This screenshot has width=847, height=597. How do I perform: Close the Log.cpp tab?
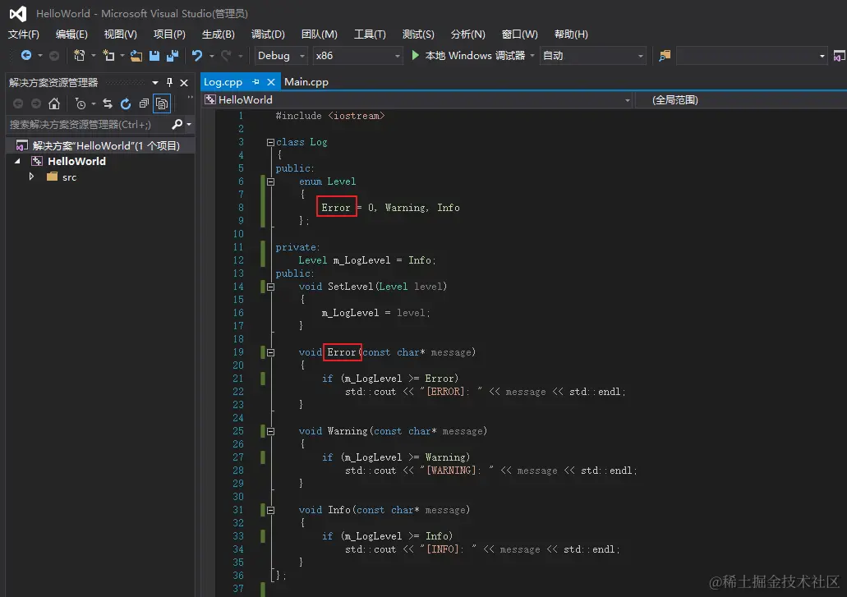tap(271, 82)
